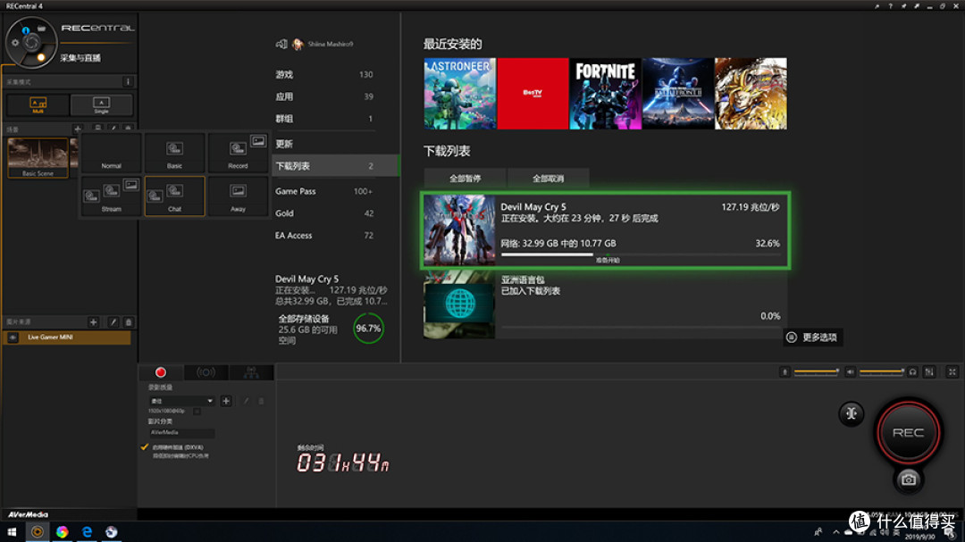Select the Live Gamer MINI source
The height and width of the screenshot is (542, 965).
click(67, 338)
